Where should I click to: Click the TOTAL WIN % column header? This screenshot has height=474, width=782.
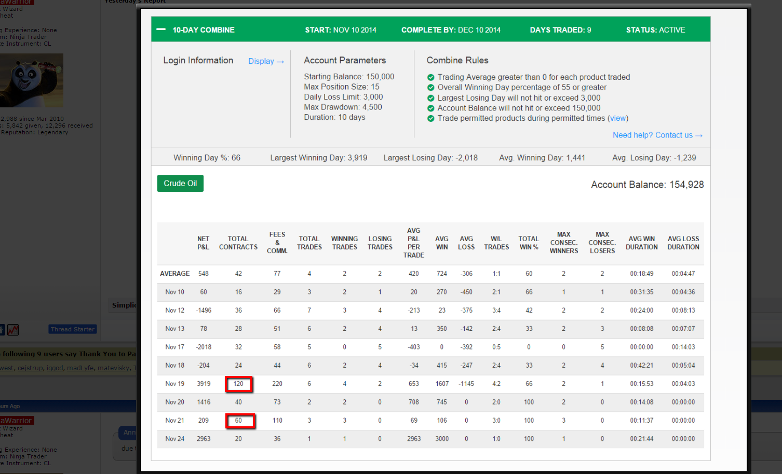(529, 243)
